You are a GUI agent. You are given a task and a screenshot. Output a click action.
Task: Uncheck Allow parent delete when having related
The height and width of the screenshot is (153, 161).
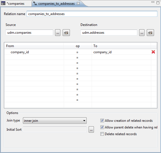pos(102,127)
